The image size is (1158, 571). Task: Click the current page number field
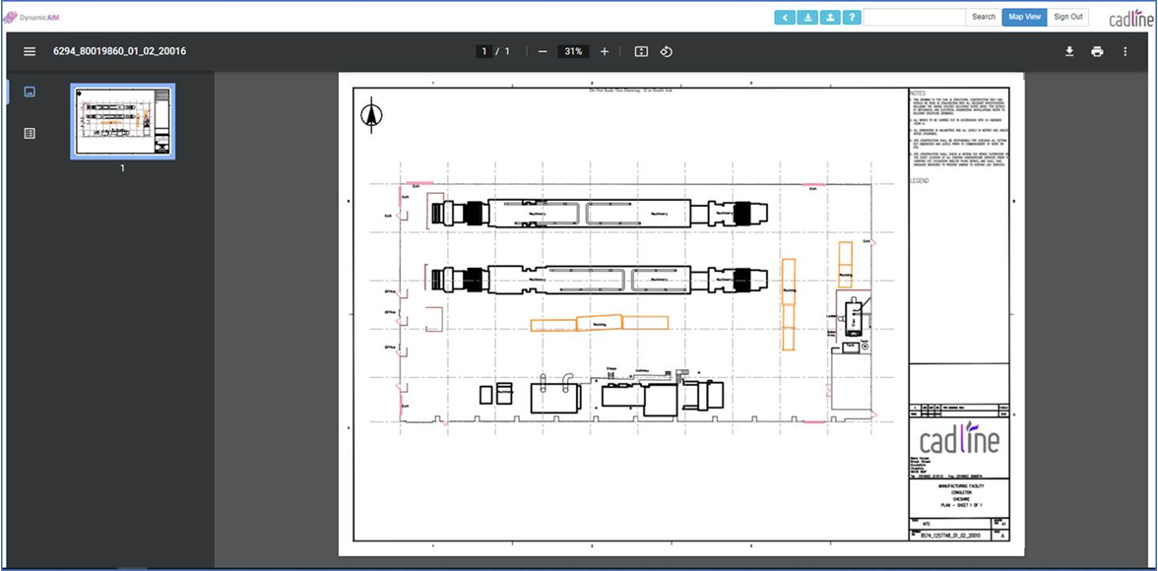click(x=484, y=52)
